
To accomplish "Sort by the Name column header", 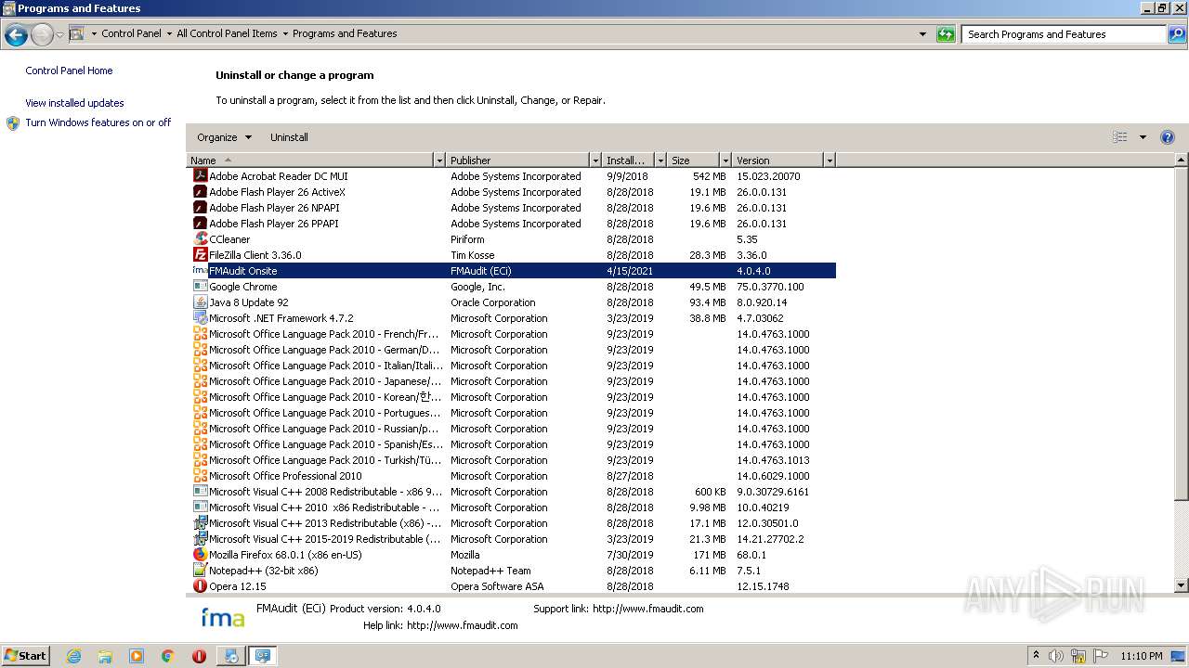I will [x=310, y=161].
